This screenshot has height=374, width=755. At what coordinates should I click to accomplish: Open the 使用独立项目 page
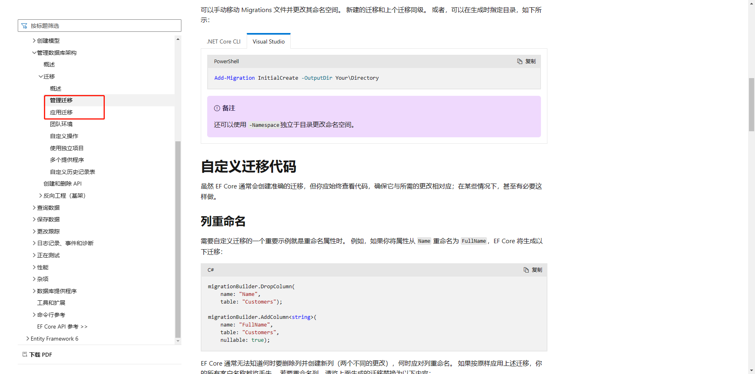67,148
